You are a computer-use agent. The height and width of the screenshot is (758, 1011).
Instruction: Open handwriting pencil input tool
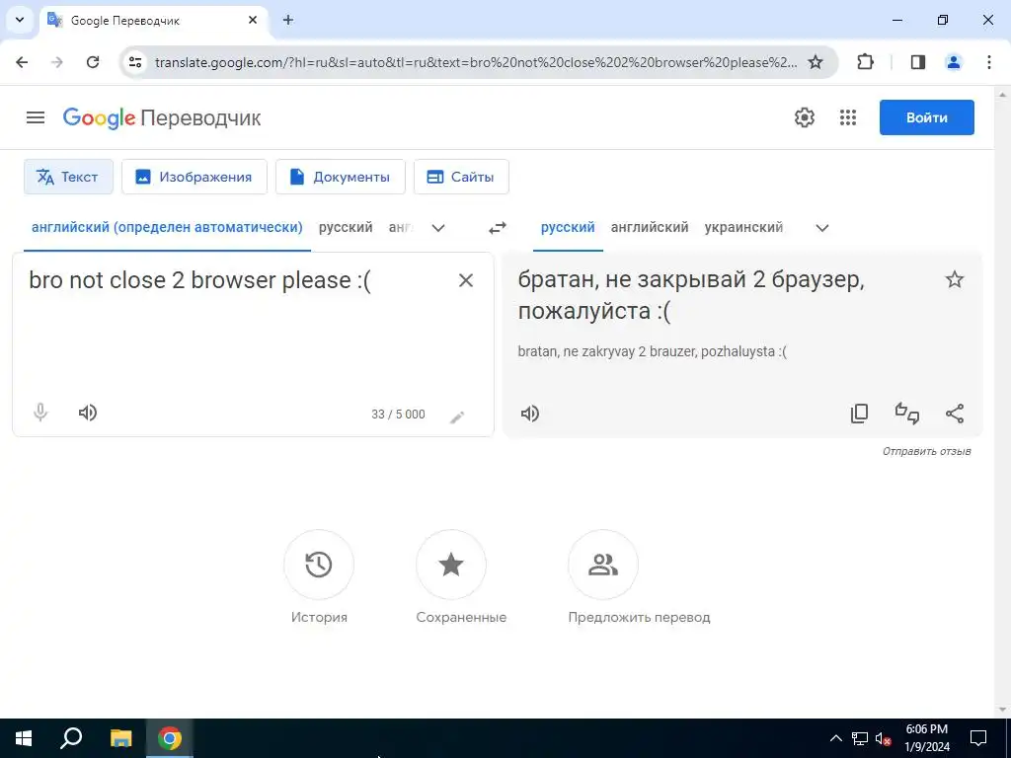(x=457, y=417)
